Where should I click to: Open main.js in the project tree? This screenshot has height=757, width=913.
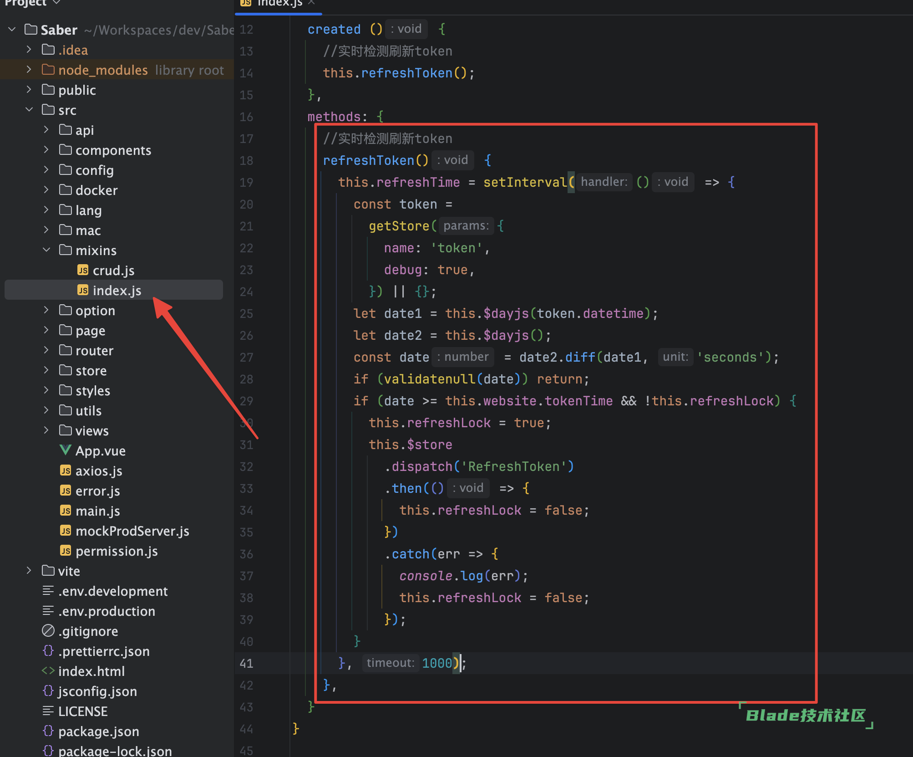click(98, 511)
